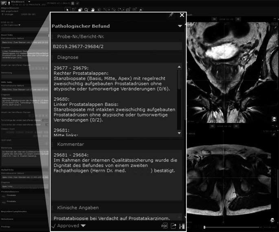The height and width of the screenshot is (232, 279).
Task: Click the Probe-Nr. B2019 input field
Action: point(116,47)
